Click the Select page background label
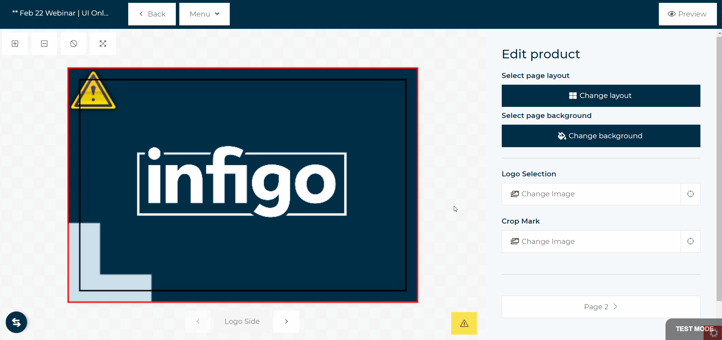 pyautogui.click(x=546, y=115)
